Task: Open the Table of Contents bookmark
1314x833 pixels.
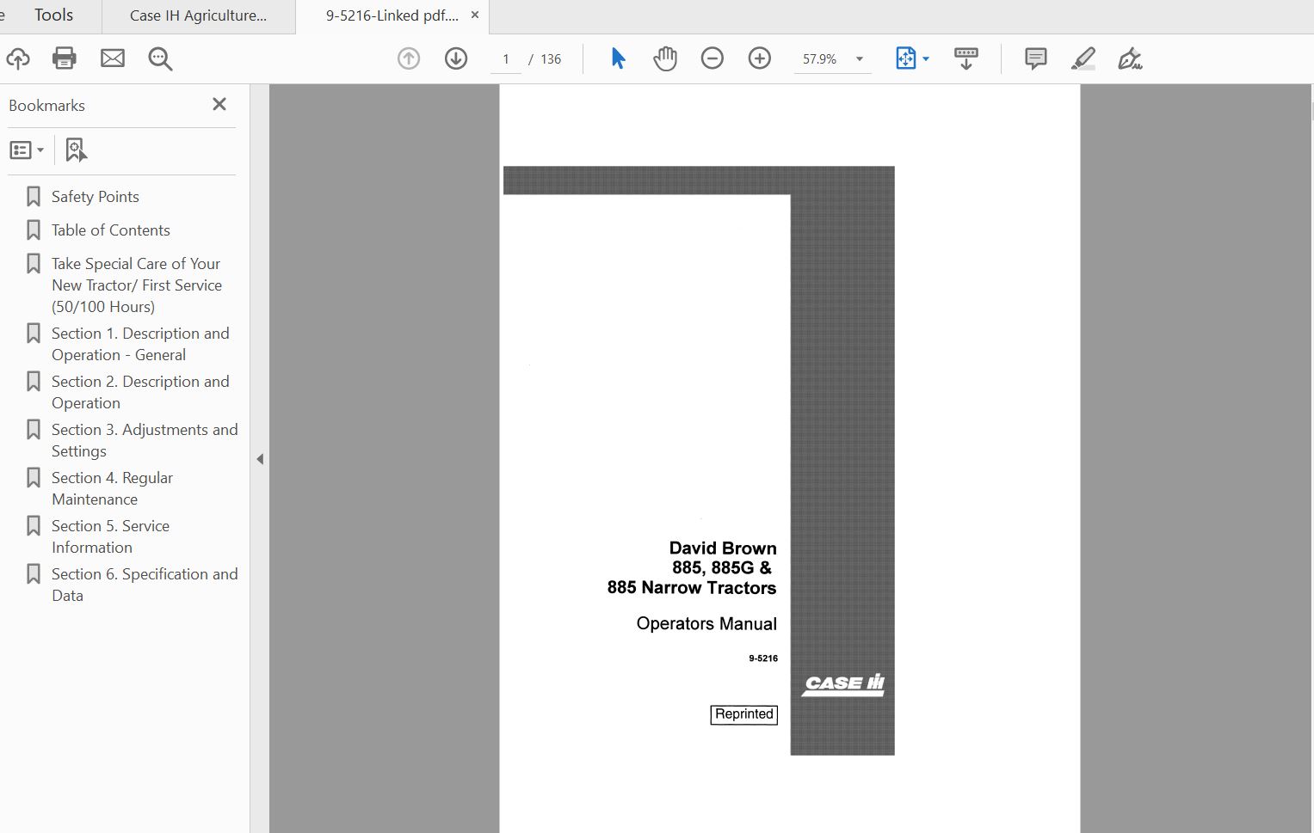Action: click(111, 230)
